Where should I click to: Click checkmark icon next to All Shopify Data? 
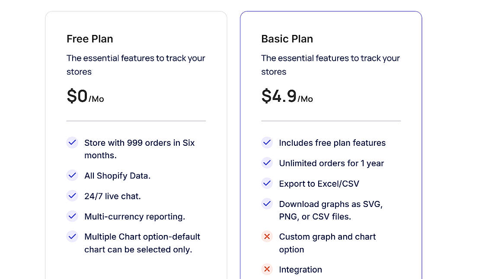tap(72, 176)
